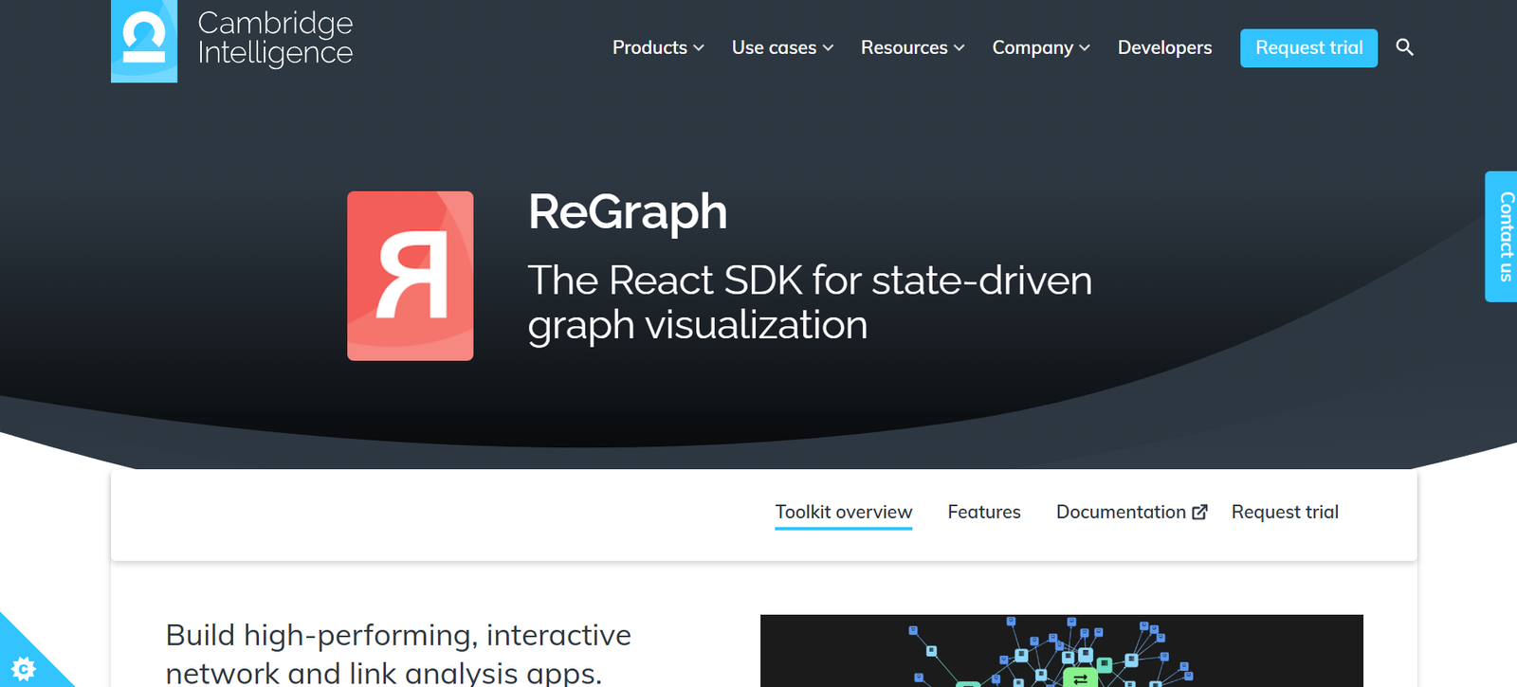This screenshot has width=1517, height=687.
Task: Expand the Products dropdown menu
Action: coord(657,47)
